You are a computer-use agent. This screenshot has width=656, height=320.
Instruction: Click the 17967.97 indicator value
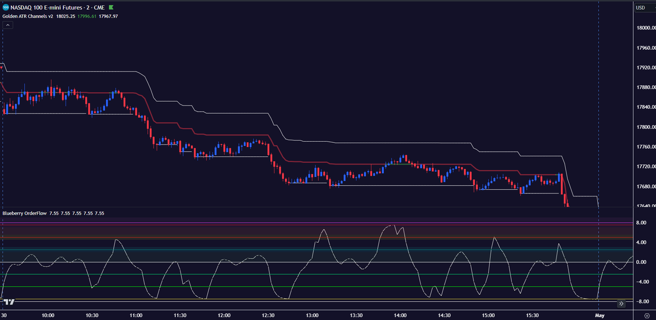109,16
